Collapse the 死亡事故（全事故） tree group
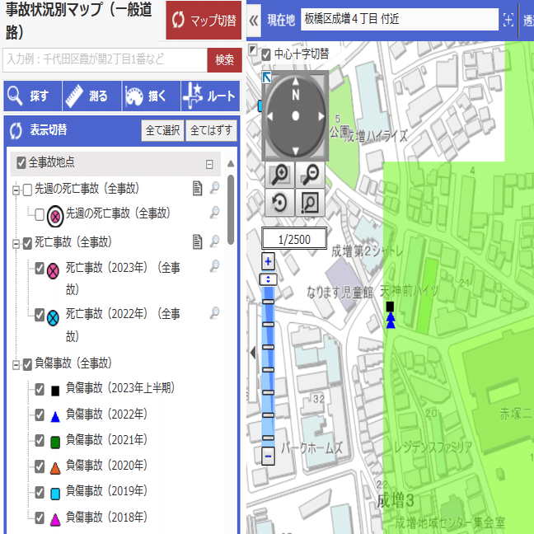 (x=16, y=244)
